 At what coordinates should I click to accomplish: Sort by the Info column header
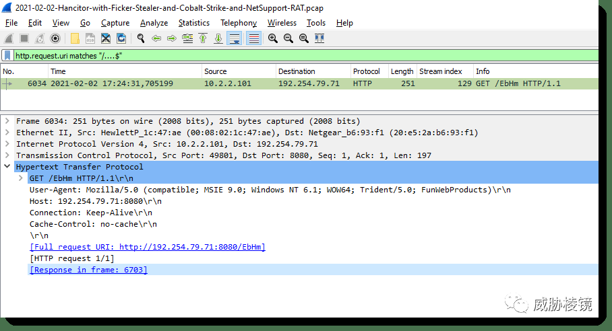click(535, 71)
